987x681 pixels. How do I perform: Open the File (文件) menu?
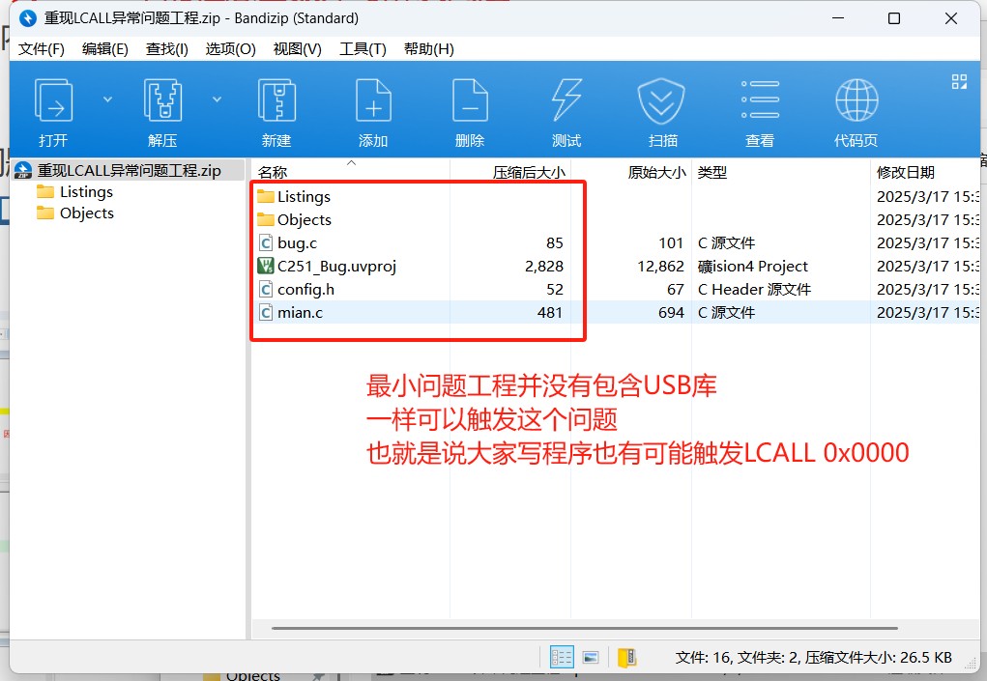tap(41, 49)
